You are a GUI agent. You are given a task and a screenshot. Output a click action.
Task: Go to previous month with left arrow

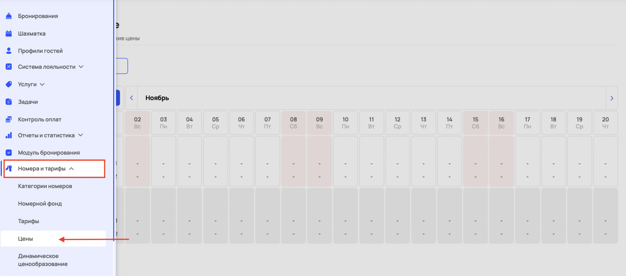(x=132, y=98)
